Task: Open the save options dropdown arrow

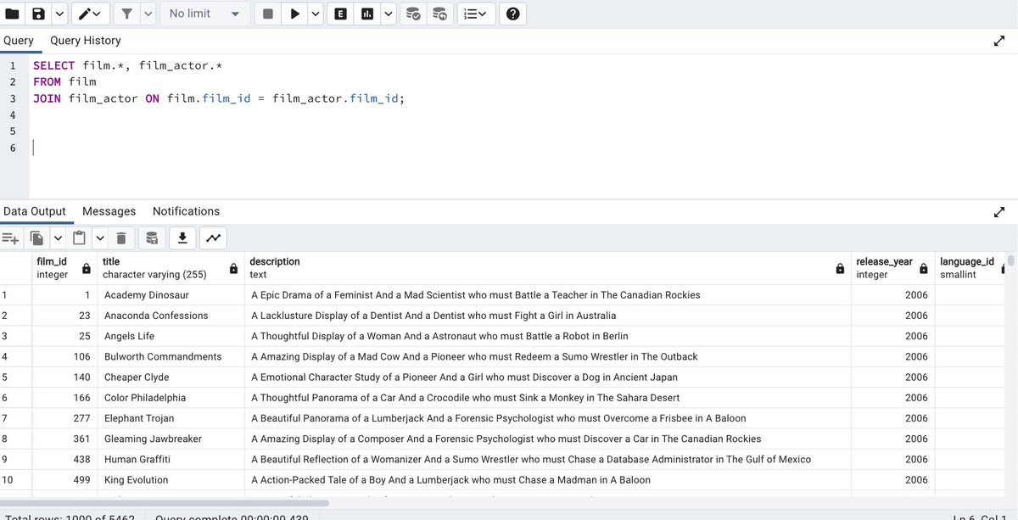Action: point(59,14)
